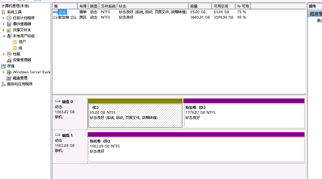Click the System Tools (系统工具) icon

tap(3, 12)
